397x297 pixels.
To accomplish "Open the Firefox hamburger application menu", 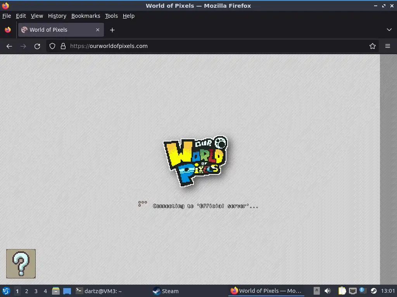I will click(387, 46).
